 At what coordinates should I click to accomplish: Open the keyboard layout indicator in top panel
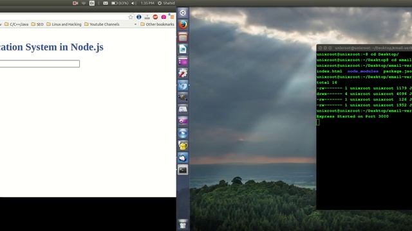(x=92, y=3)
